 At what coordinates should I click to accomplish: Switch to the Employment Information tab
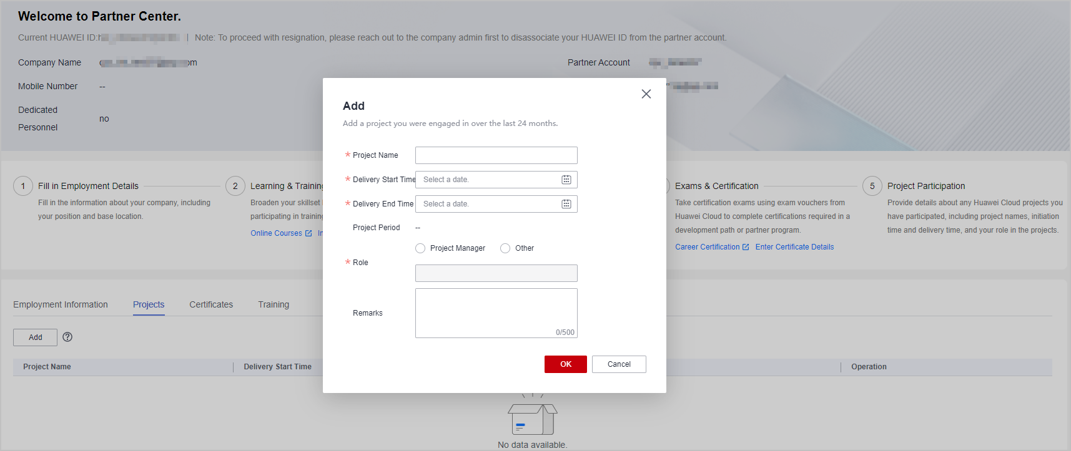pyautogui.click(x=61, y=304)
